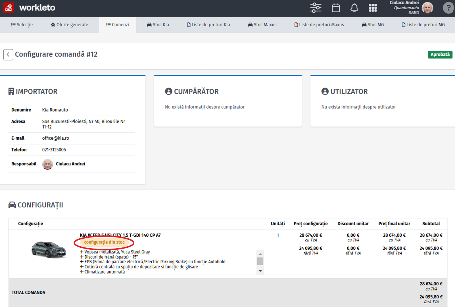Viewport: 455px width, 307px height.
Task: Go back using the arrow button
Action: coord(8,54)
